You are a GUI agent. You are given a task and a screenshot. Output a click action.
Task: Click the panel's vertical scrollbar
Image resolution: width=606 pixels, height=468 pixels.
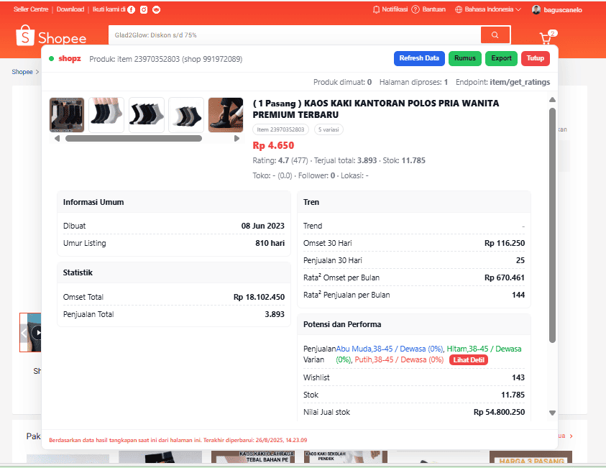552,223
